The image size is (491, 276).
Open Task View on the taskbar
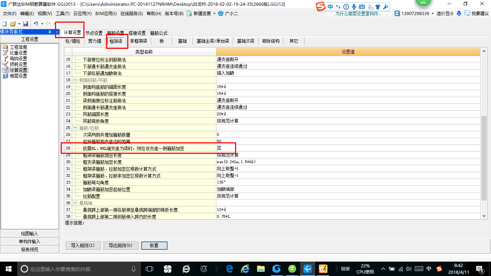(150, 268)
